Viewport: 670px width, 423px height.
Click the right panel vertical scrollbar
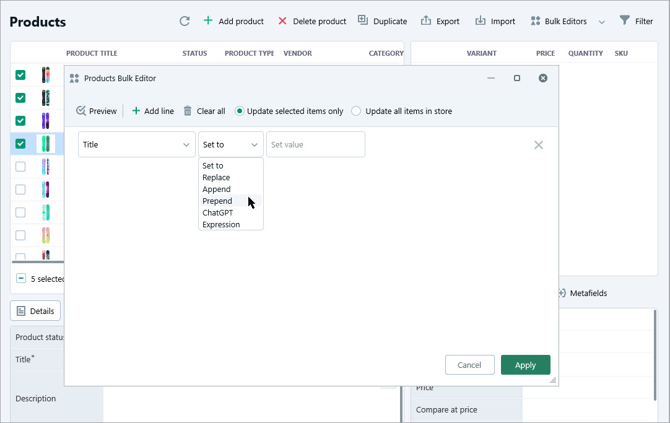tap(655, 355)
